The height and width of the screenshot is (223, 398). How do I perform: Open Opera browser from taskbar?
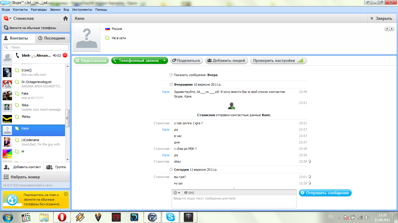coord(62,217)
